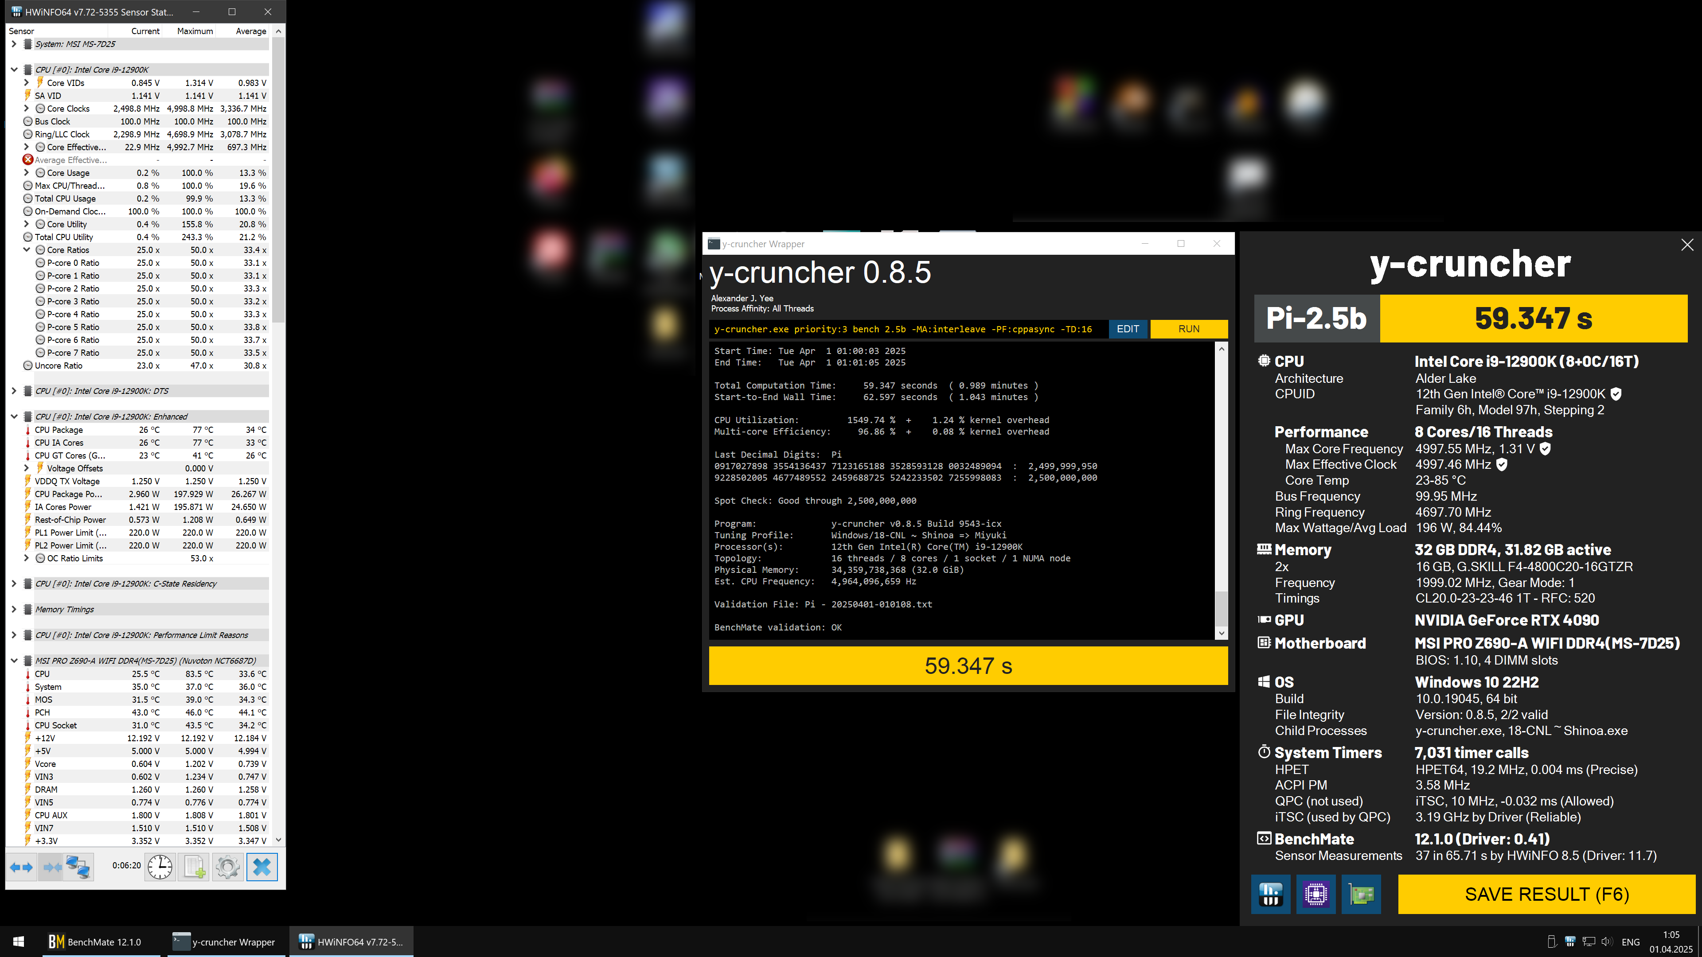
Task: Open HWiNFO sensor settings gear icon
Action: pos(228,867)
